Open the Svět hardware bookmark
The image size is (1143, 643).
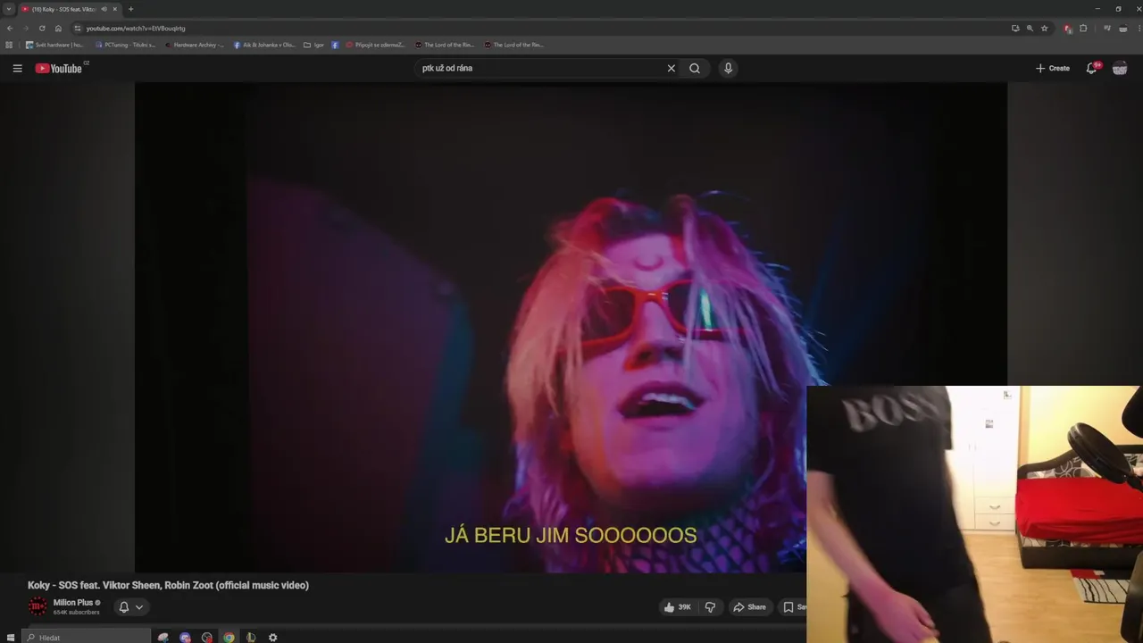(54, 45)
